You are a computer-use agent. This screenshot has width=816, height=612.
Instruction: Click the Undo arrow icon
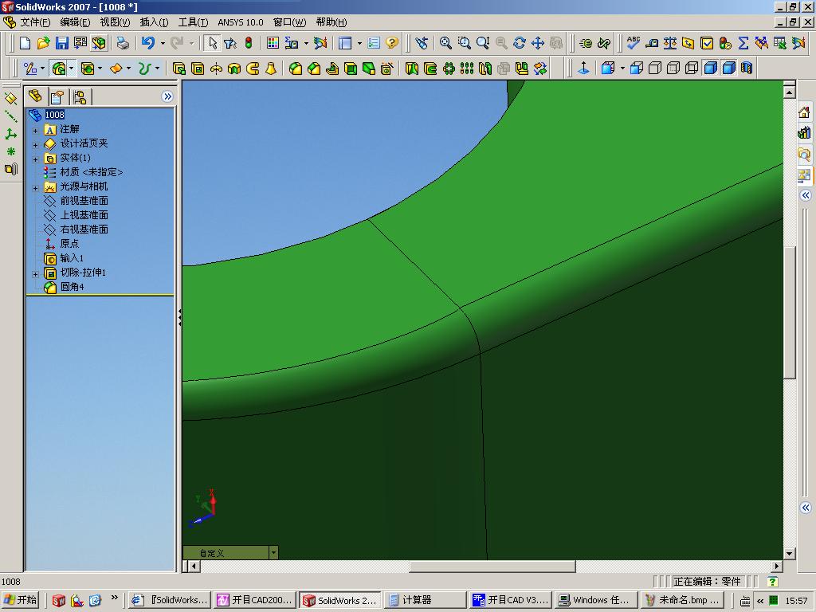148,43
